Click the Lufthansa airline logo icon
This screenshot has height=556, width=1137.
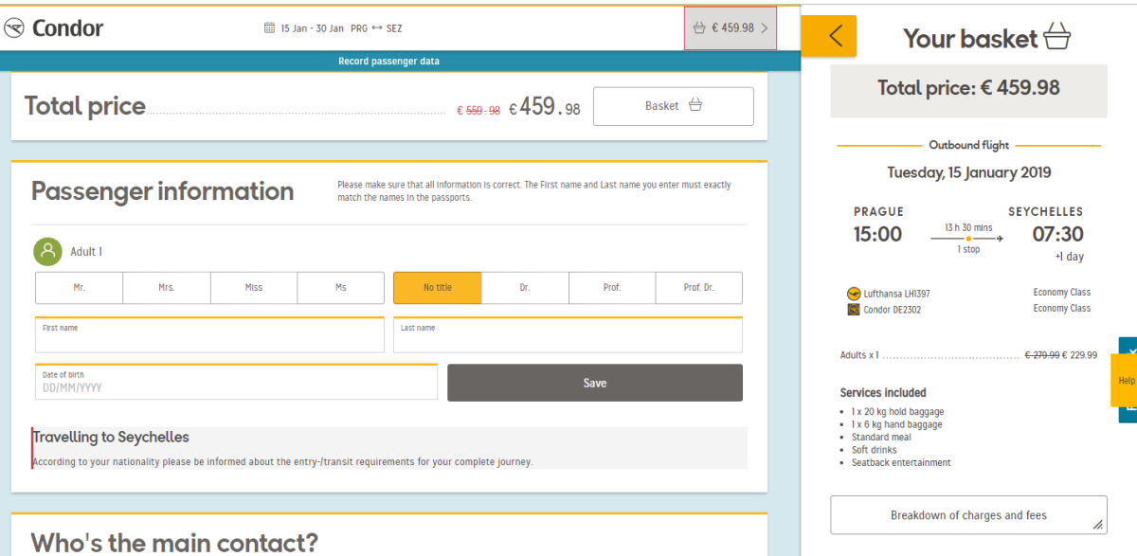pyautogui.click(x=853, y=294)
